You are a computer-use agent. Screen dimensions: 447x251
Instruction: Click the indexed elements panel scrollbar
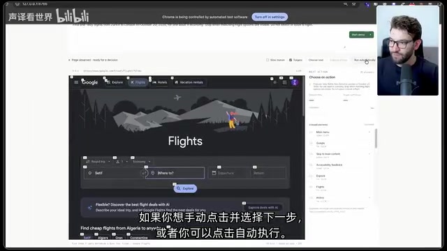(x=376, y=138)
